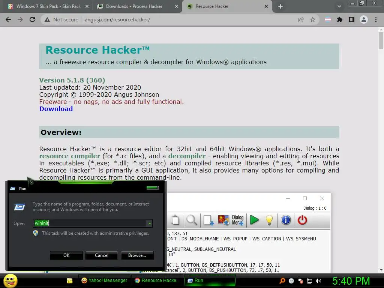Open the folder icon on the taskbar

[69, 280]
